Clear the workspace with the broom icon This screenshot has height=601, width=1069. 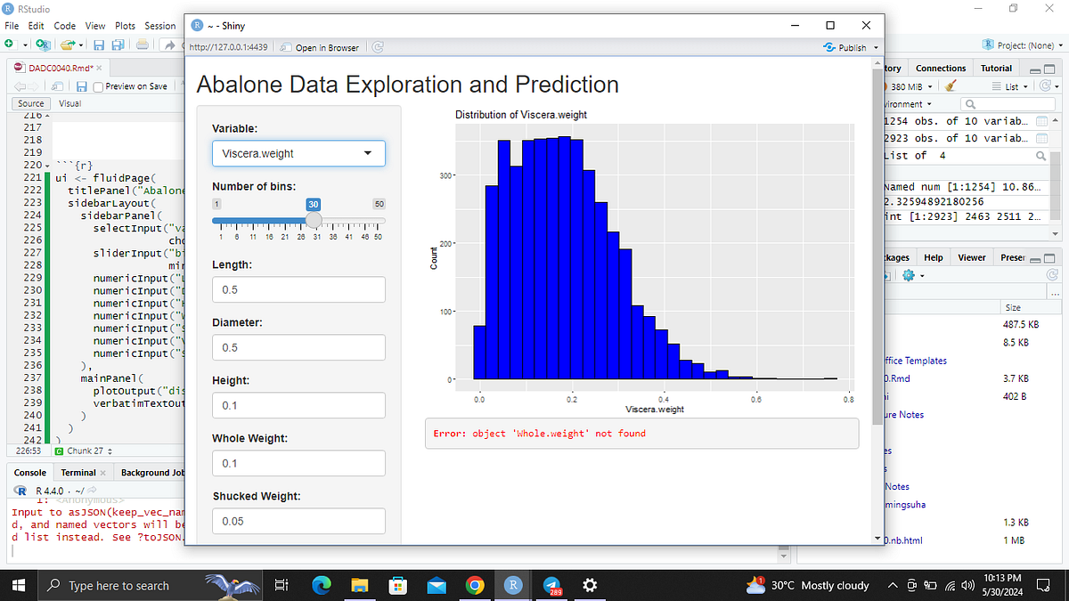(951, 85)
